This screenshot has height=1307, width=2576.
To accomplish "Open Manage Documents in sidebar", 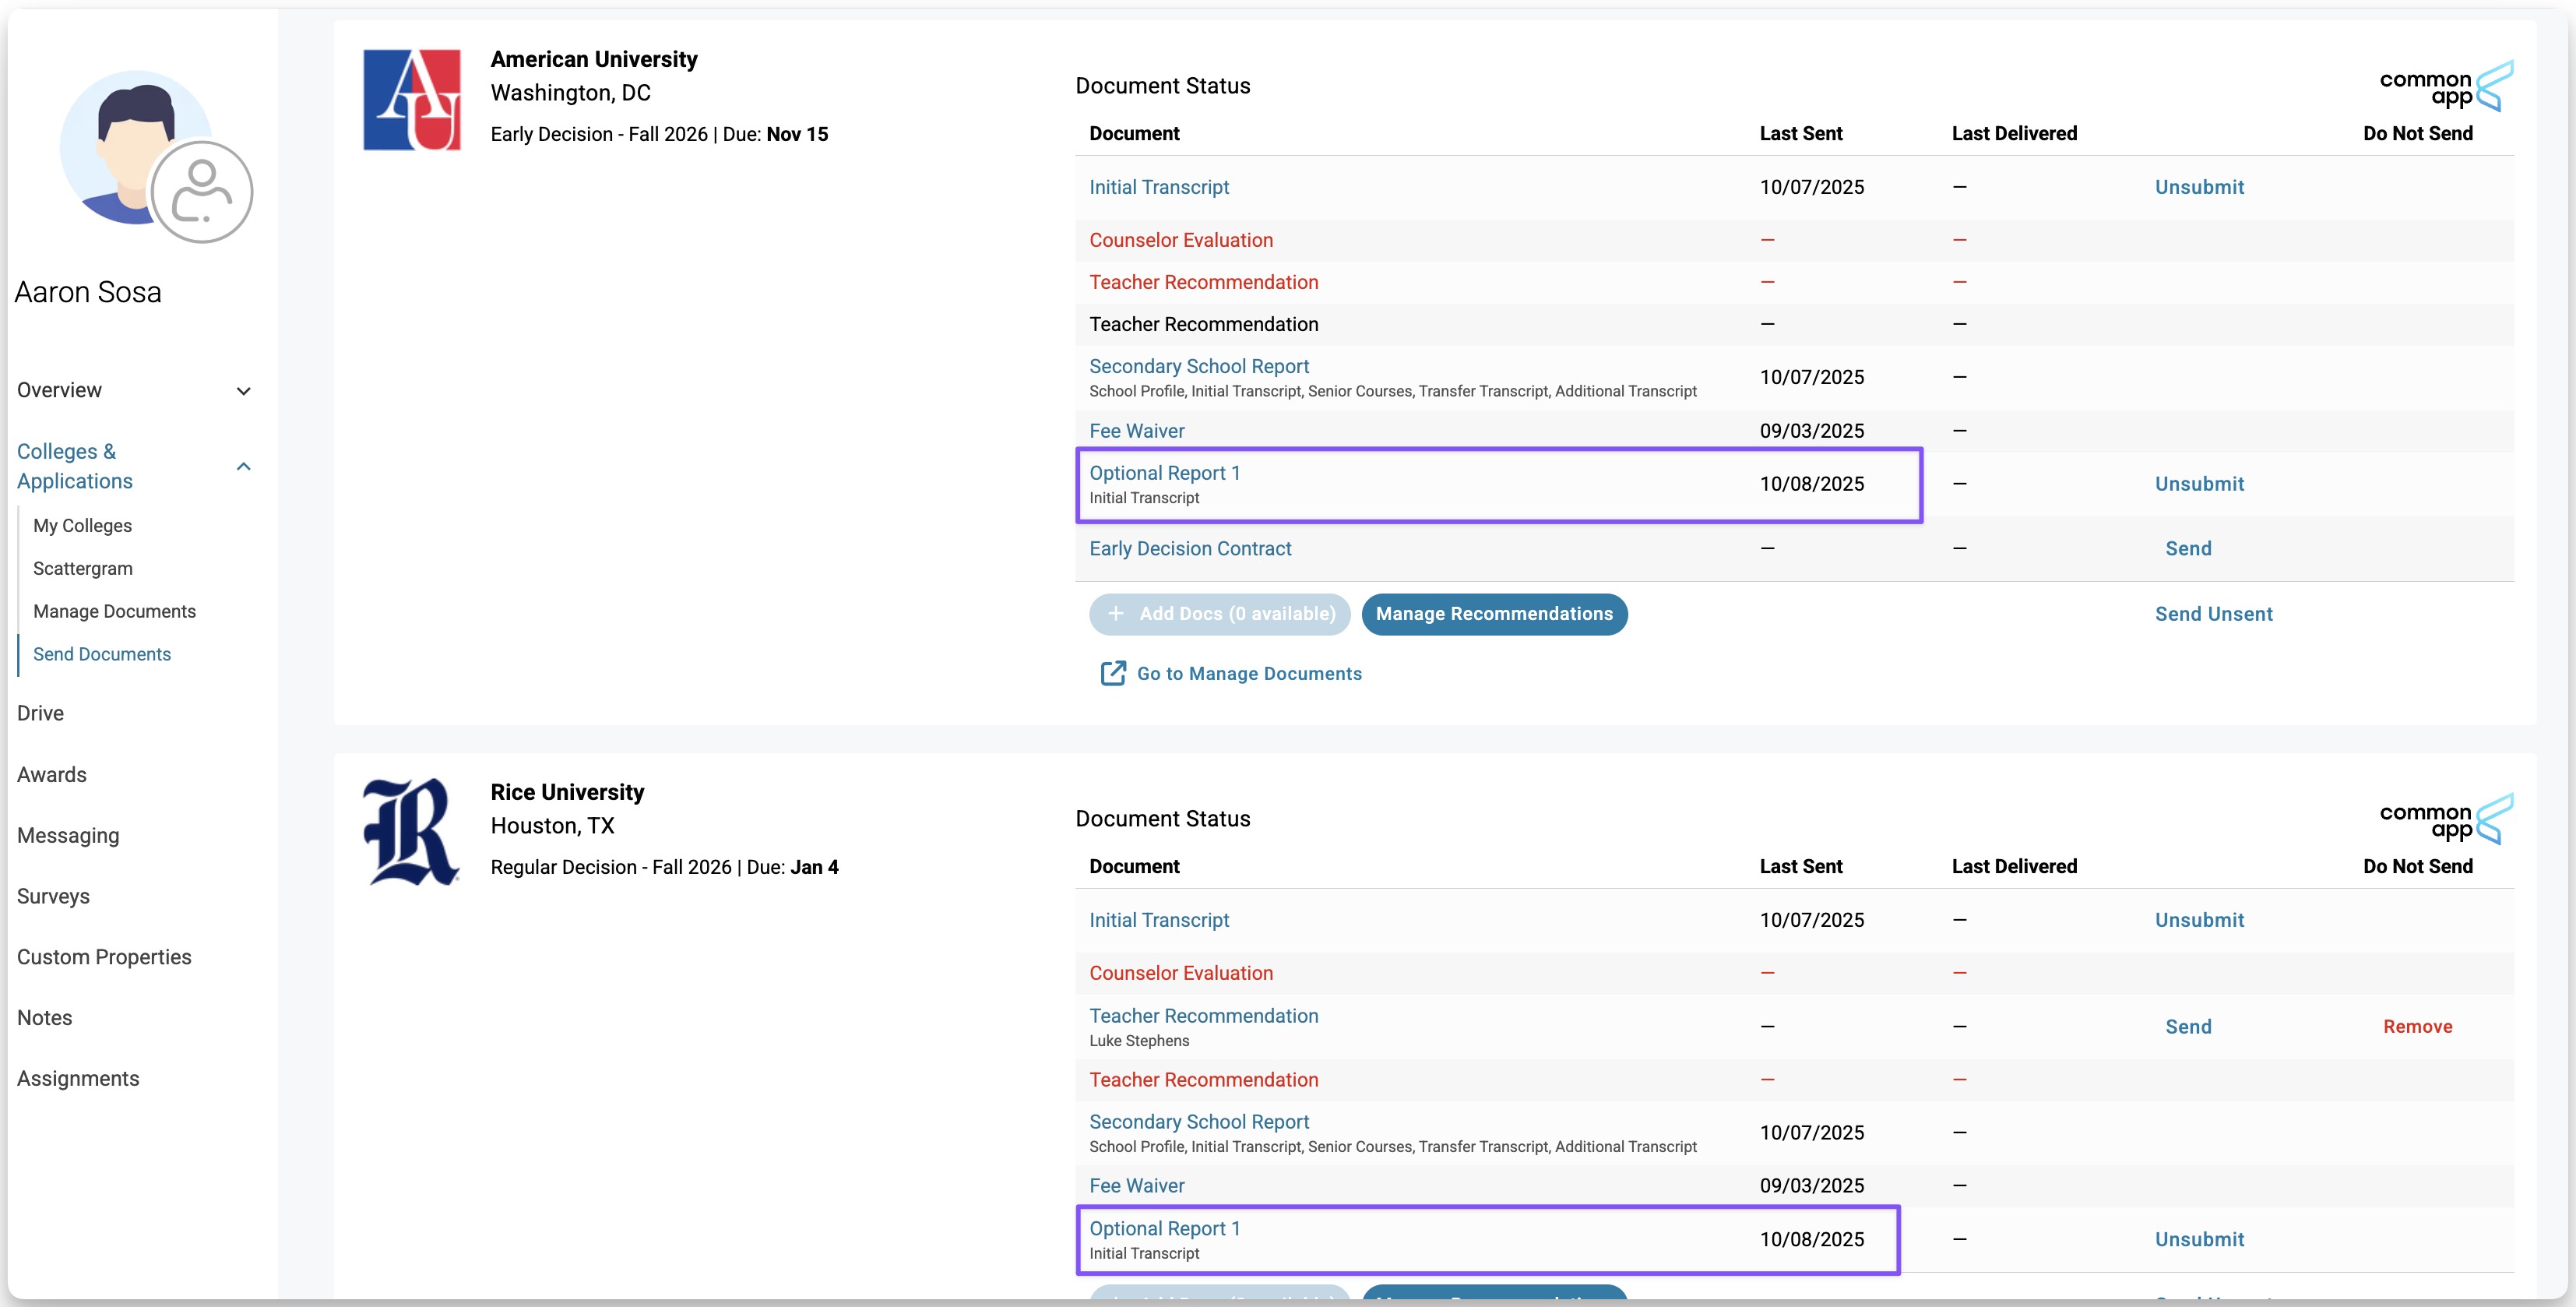I will coord(114,611).
